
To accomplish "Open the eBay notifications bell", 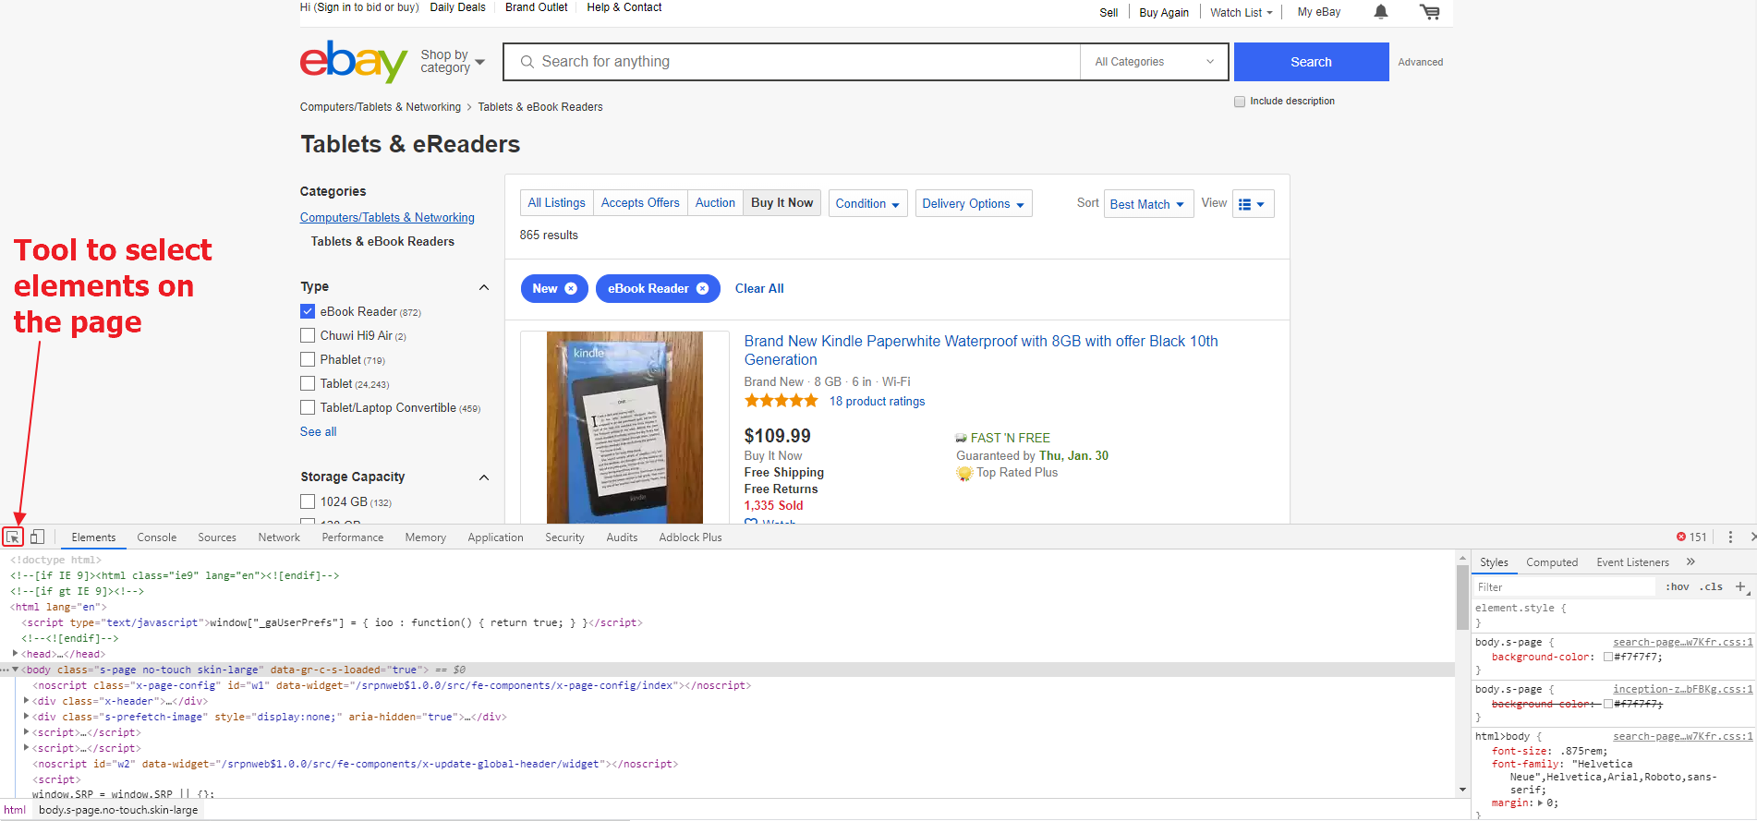I will click(x=1380, y=12).
